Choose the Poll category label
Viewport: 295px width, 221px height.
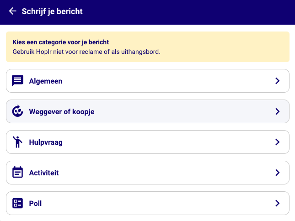[35, 204]
